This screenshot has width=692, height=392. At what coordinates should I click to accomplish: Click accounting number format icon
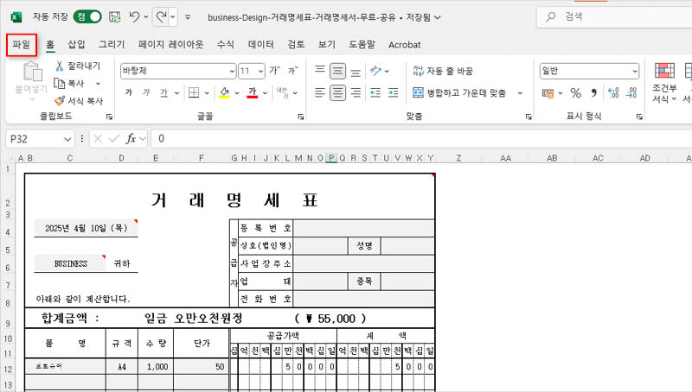pyautogui.click(x=548, y=93)
